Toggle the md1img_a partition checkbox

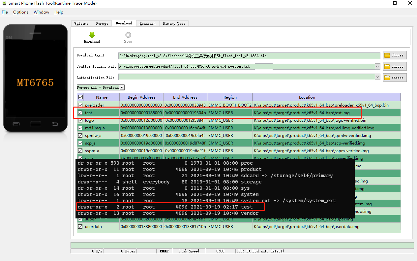pos(80,128)
